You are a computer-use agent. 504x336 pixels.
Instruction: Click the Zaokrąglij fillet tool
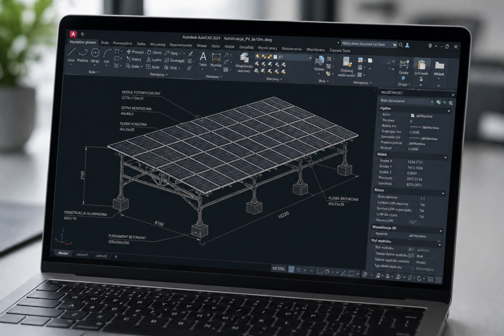point(175,61)
